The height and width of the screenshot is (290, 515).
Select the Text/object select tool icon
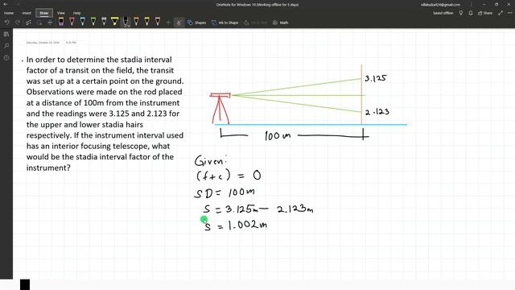coord(29,23)
